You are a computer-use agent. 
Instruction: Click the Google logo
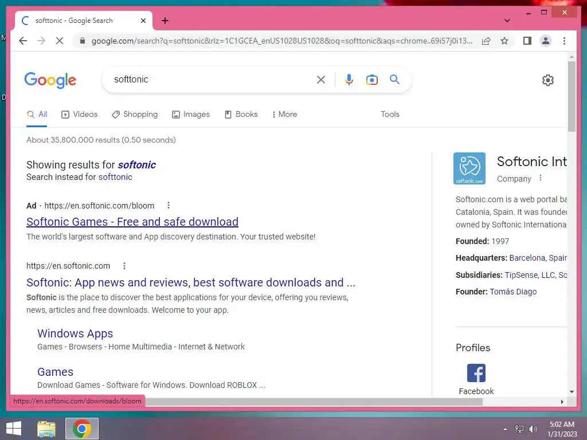pyautogui.click(x=50, y=80)
